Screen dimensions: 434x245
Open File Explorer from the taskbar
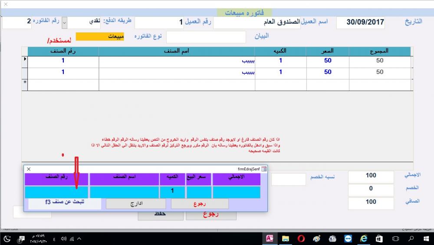[x=286, y=238]
